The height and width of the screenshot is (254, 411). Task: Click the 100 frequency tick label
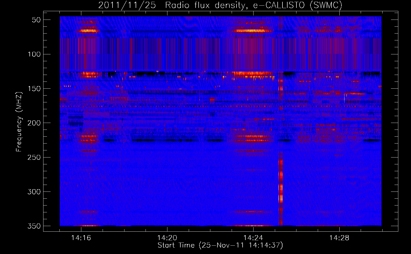click(34, 54)
